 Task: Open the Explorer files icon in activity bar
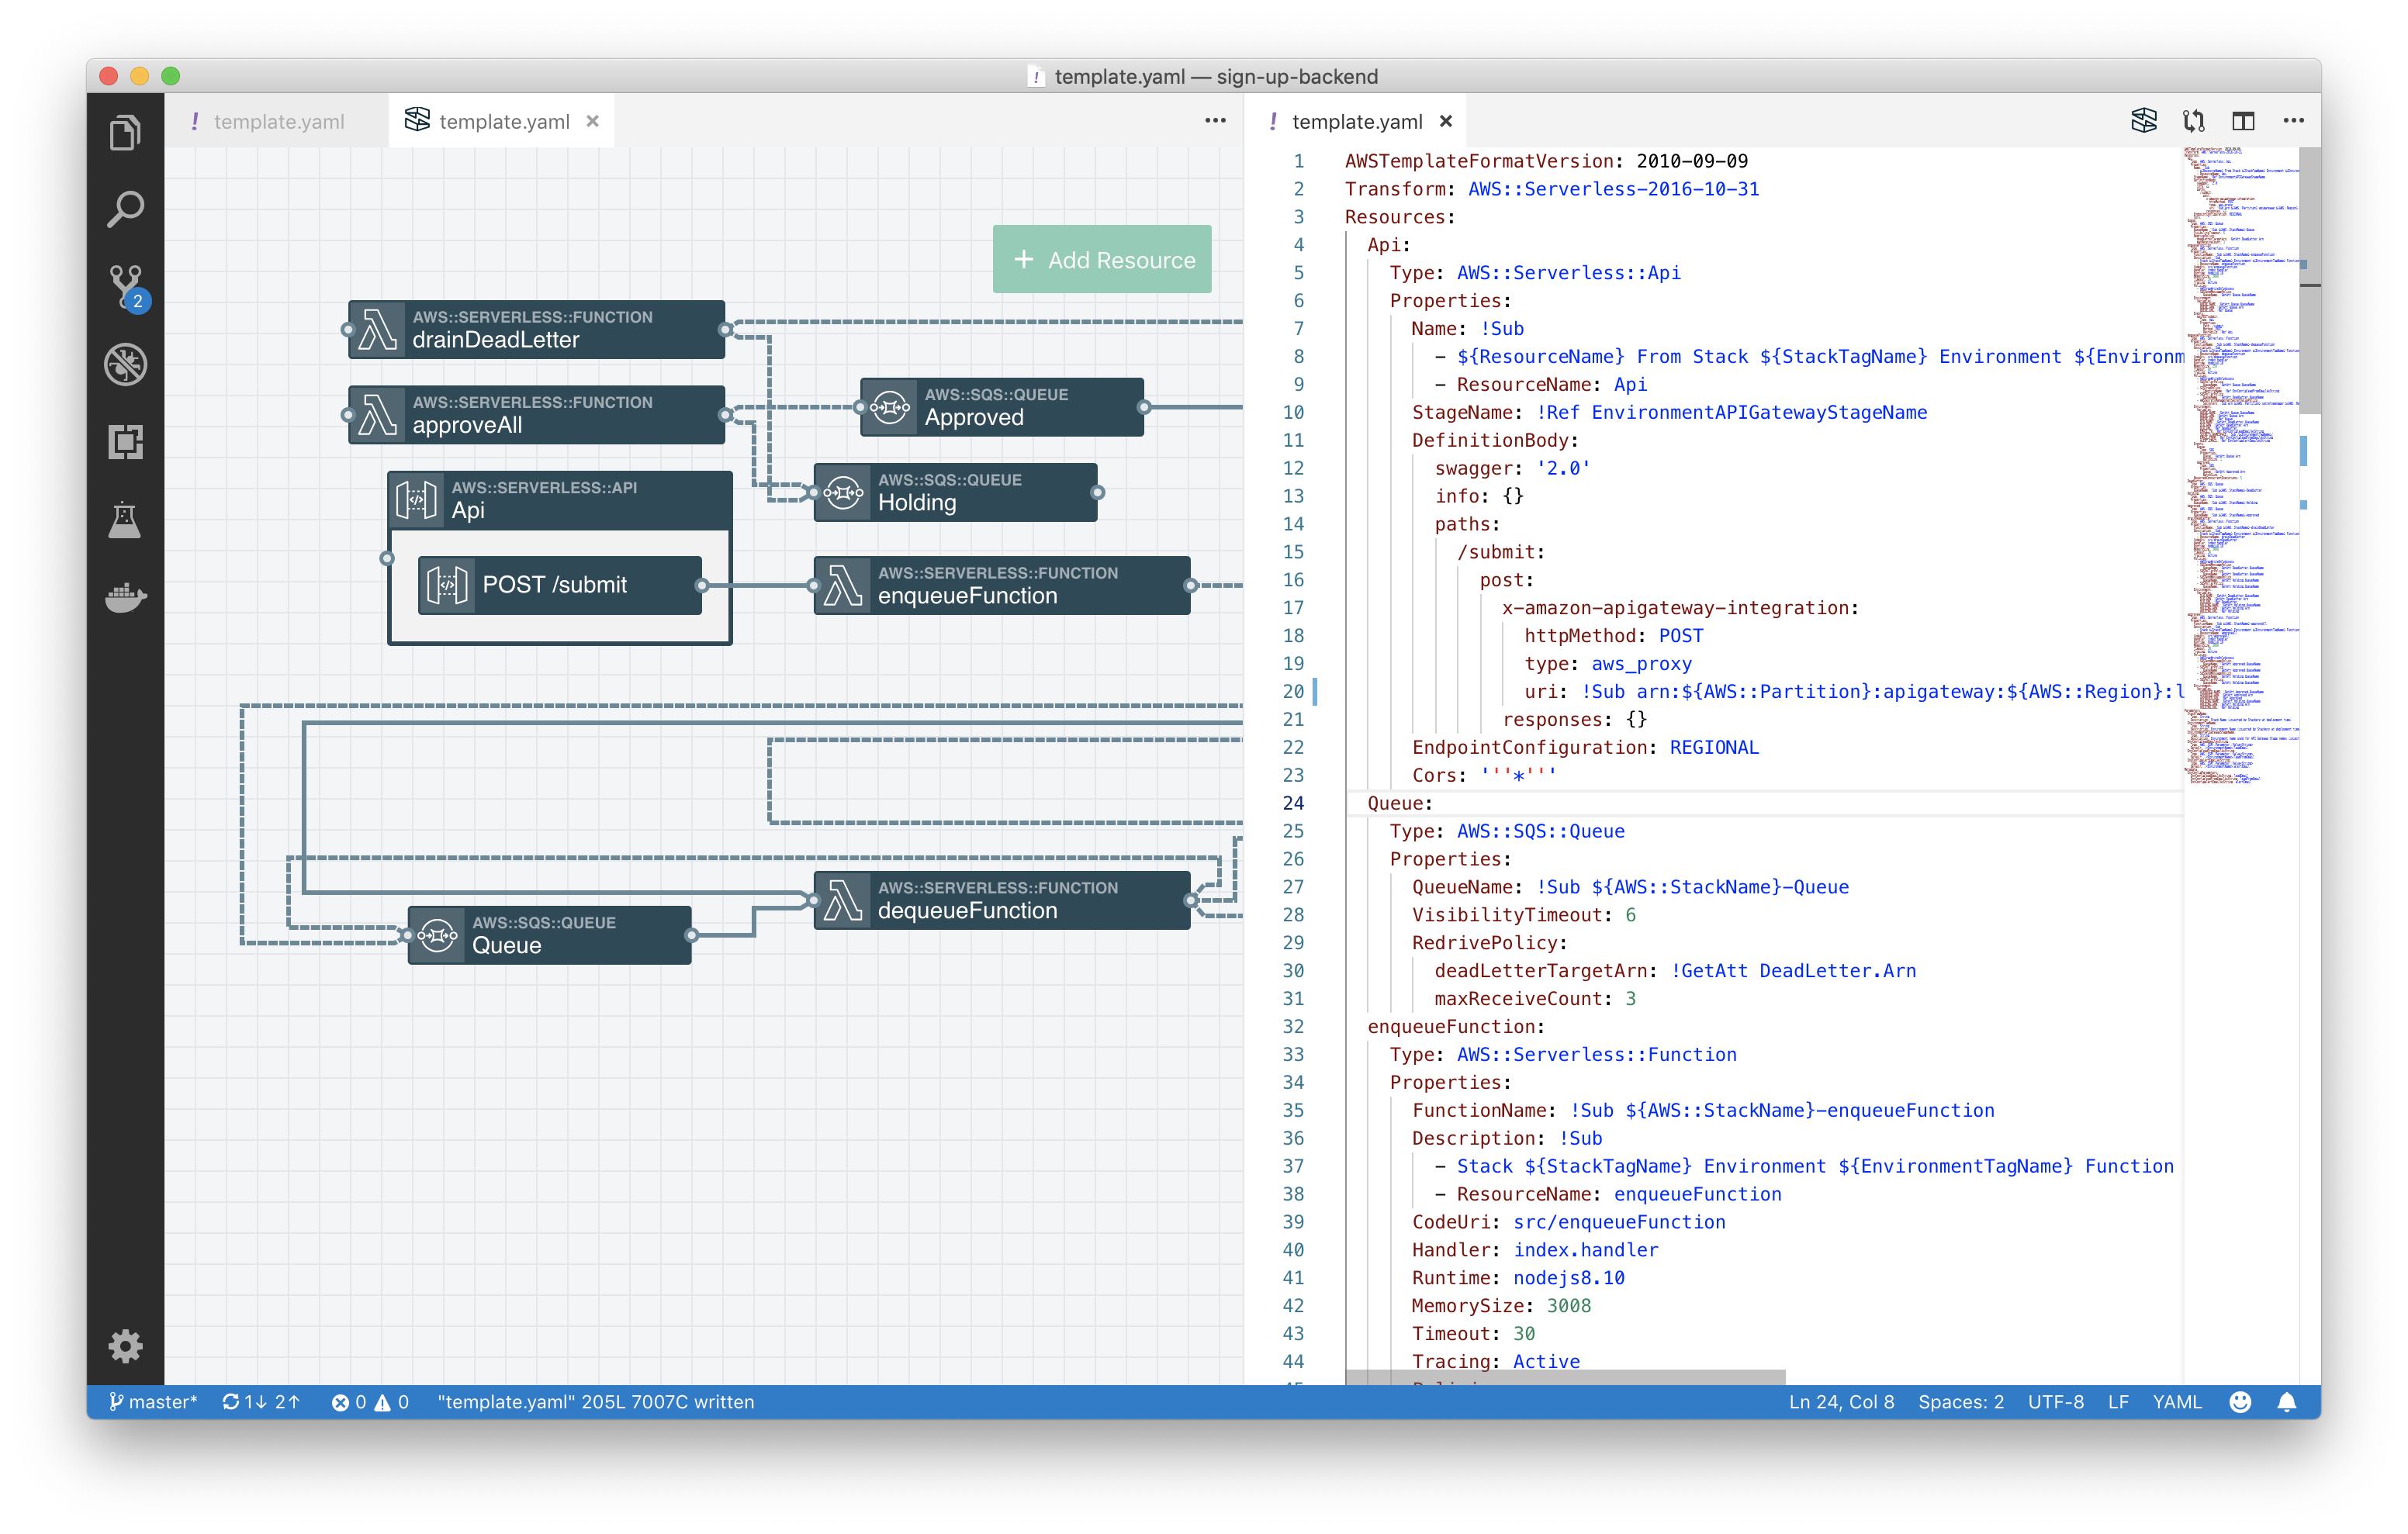[125, 133]
